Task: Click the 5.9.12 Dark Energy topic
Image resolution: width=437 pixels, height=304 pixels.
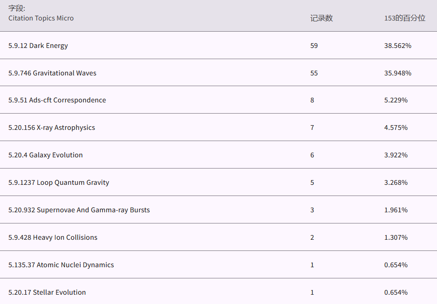Action: point(38,46)
